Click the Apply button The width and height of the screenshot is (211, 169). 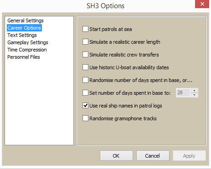pos(189,156)
